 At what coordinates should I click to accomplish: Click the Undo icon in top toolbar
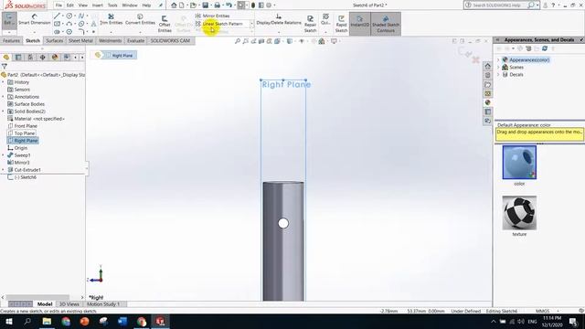pyautogui.click(x=229, y=5)
